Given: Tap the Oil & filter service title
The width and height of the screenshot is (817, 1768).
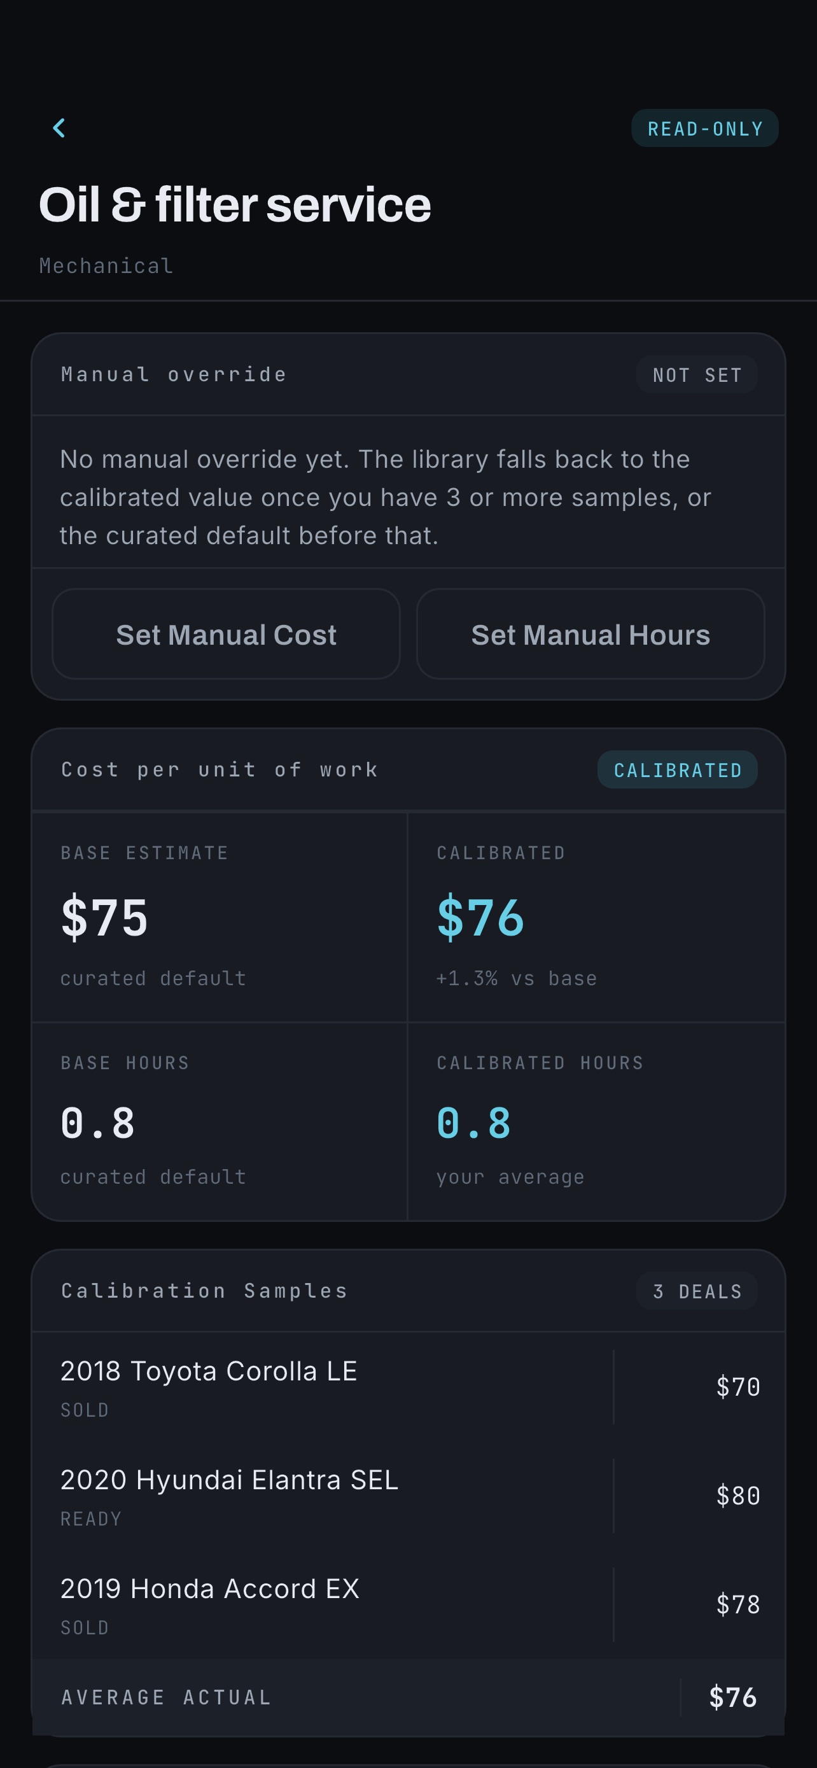Looking at the screenshot, I should 235,204.
